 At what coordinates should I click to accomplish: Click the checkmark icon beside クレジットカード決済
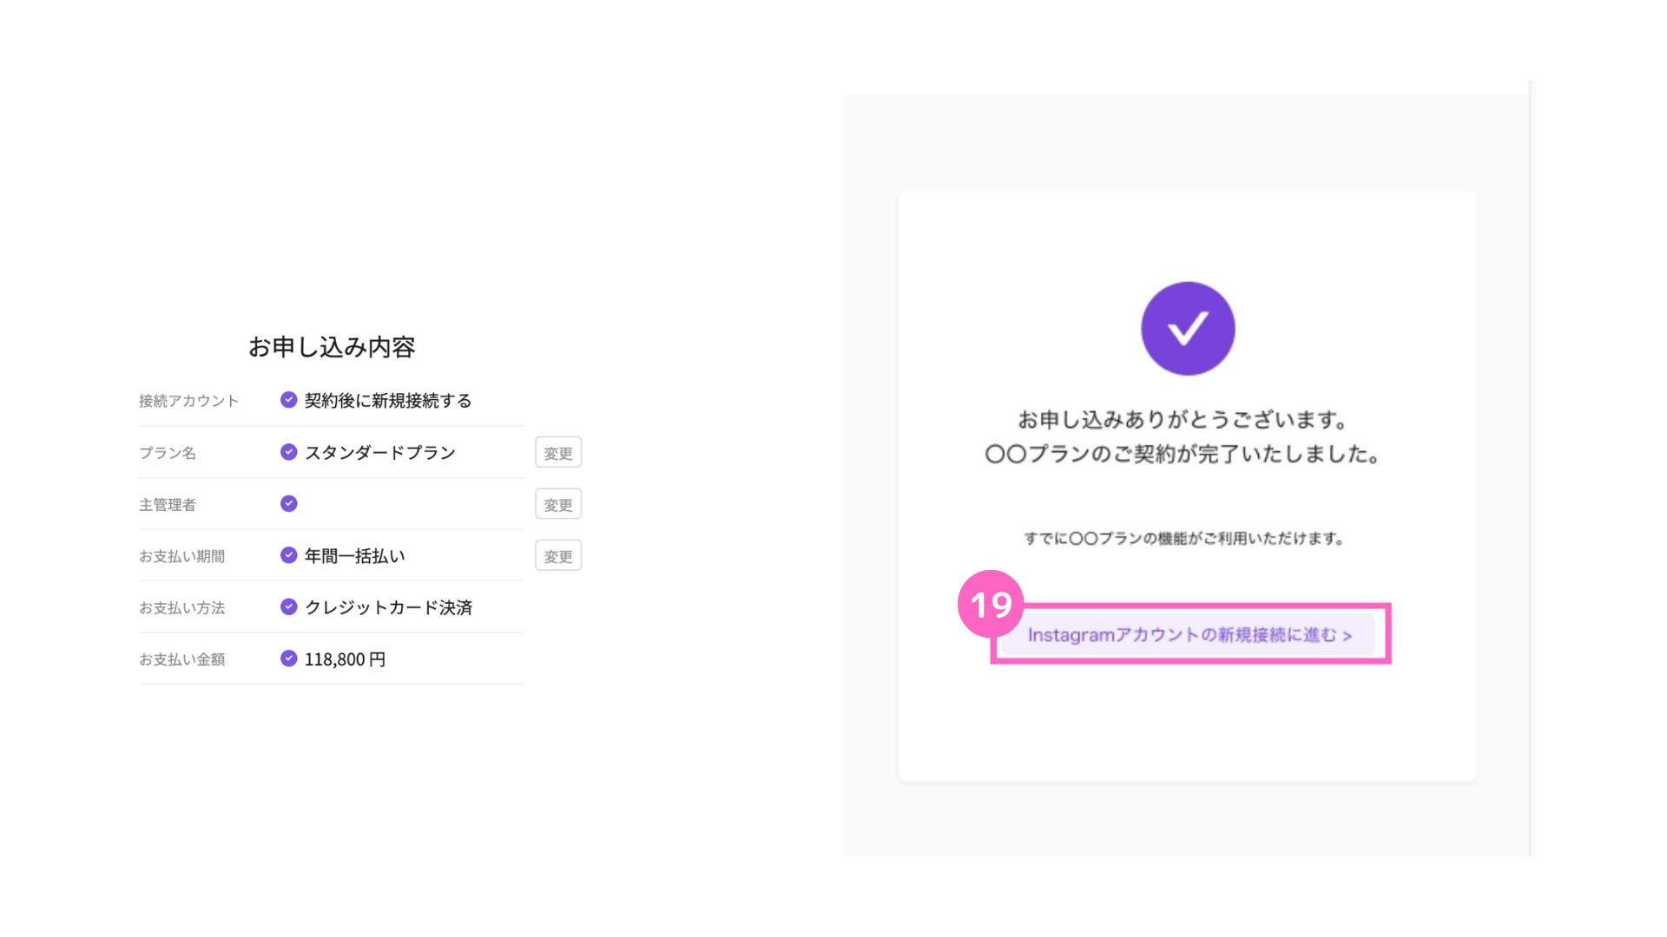coord(289,607)
